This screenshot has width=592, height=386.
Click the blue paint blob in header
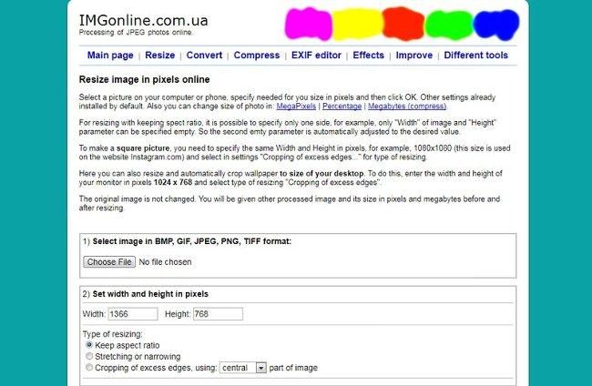pos(496,25)
